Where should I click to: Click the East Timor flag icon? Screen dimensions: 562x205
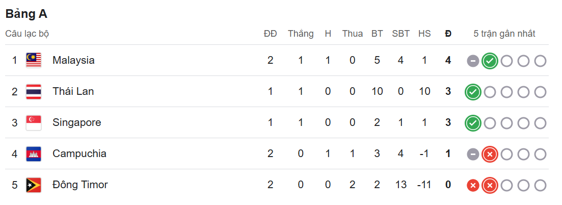(34, 185)
